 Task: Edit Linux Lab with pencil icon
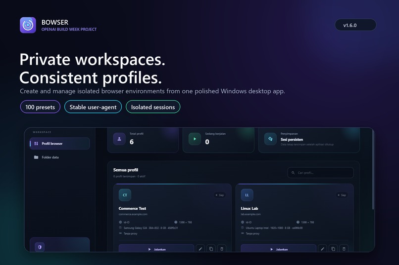322,249
